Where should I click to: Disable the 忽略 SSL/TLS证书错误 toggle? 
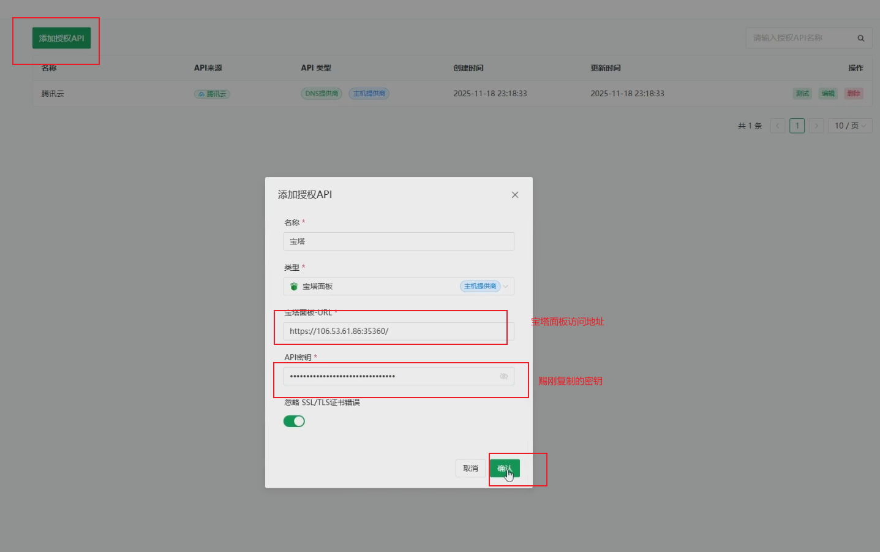click(x=294, y=421)
